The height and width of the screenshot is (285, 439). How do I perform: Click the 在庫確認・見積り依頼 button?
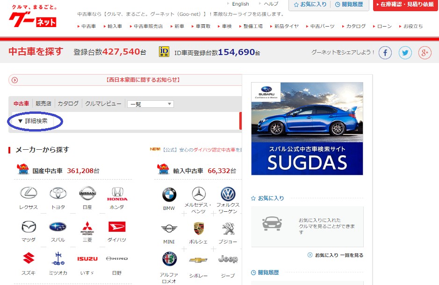[x=405, y=5]
